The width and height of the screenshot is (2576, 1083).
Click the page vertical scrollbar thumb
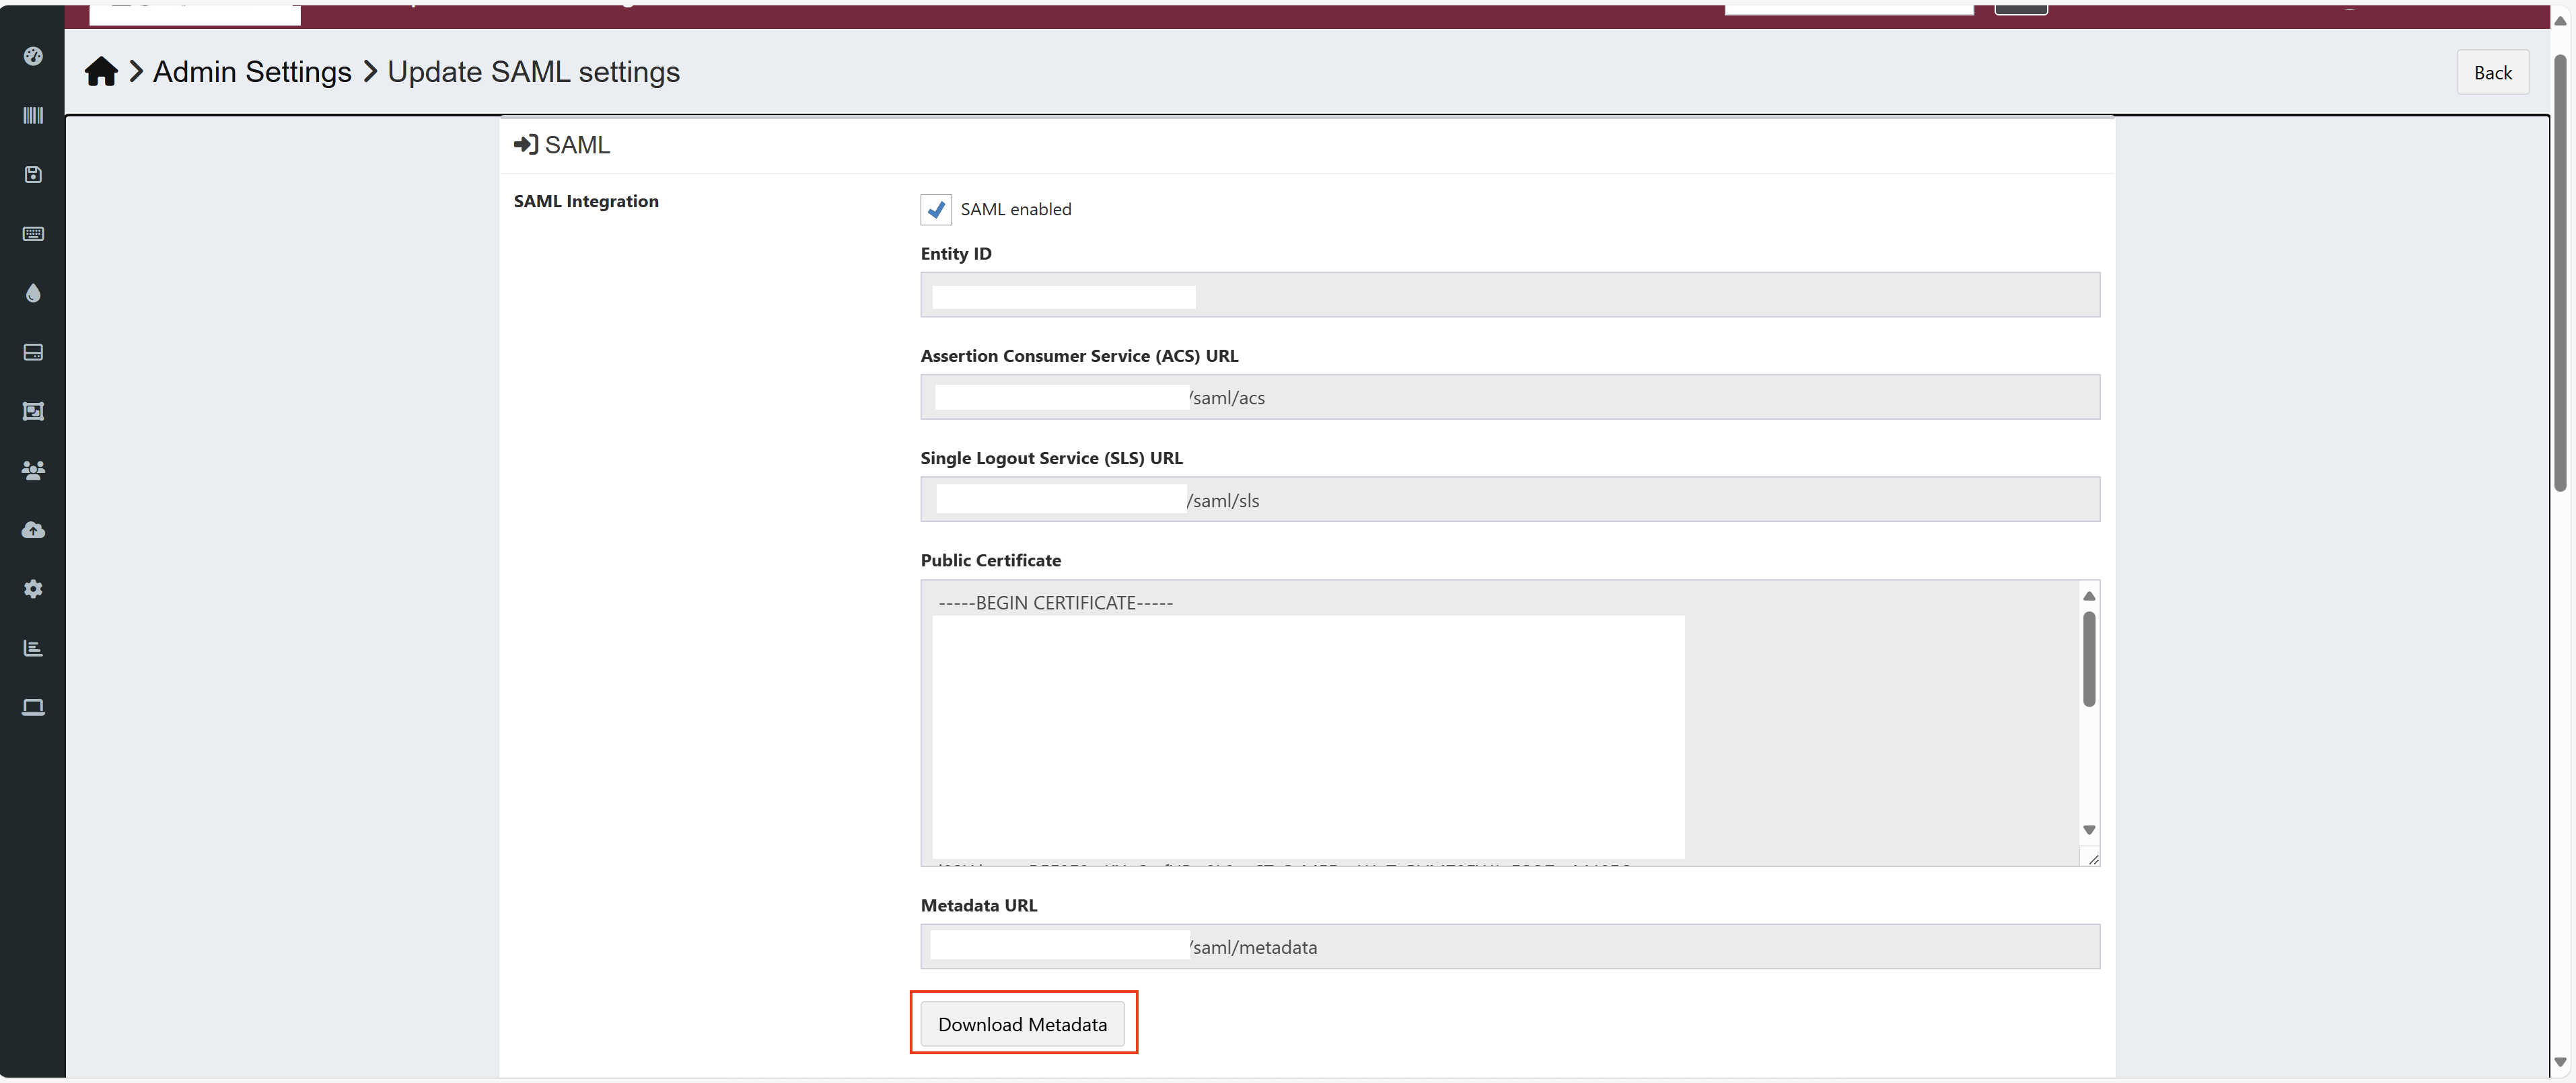[x=2560, y=272]
